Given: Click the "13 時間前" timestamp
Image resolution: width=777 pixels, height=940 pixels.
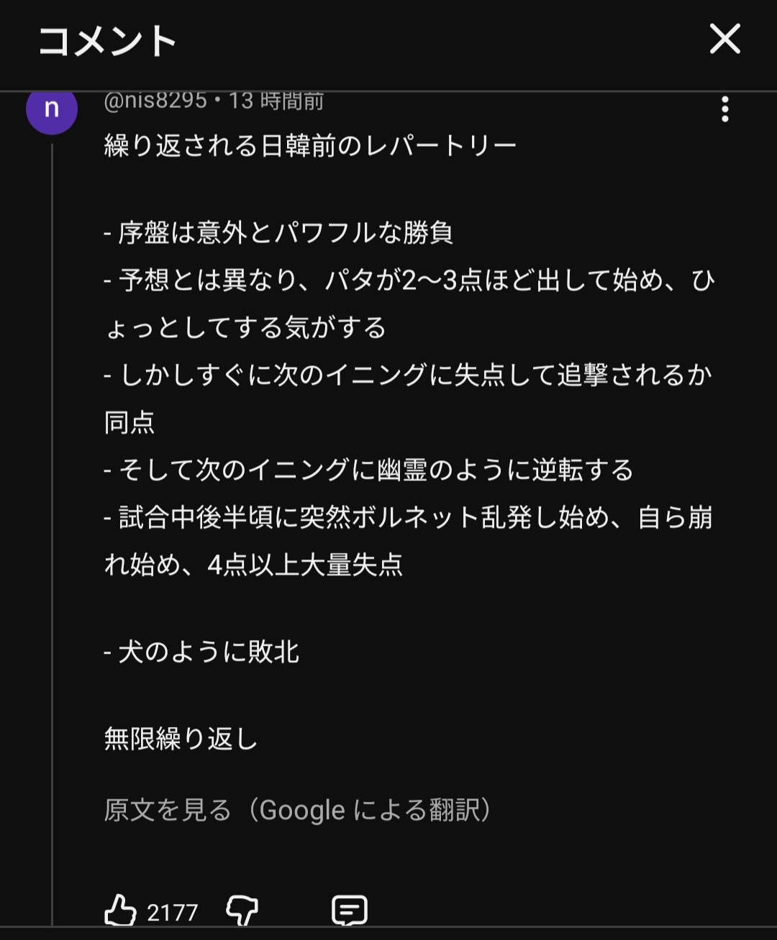Looking at the screenshot, I should pyautogui.click(x=276, y=101).
